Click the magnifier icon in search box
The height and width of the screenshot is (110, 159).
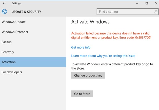click(156, 12)
